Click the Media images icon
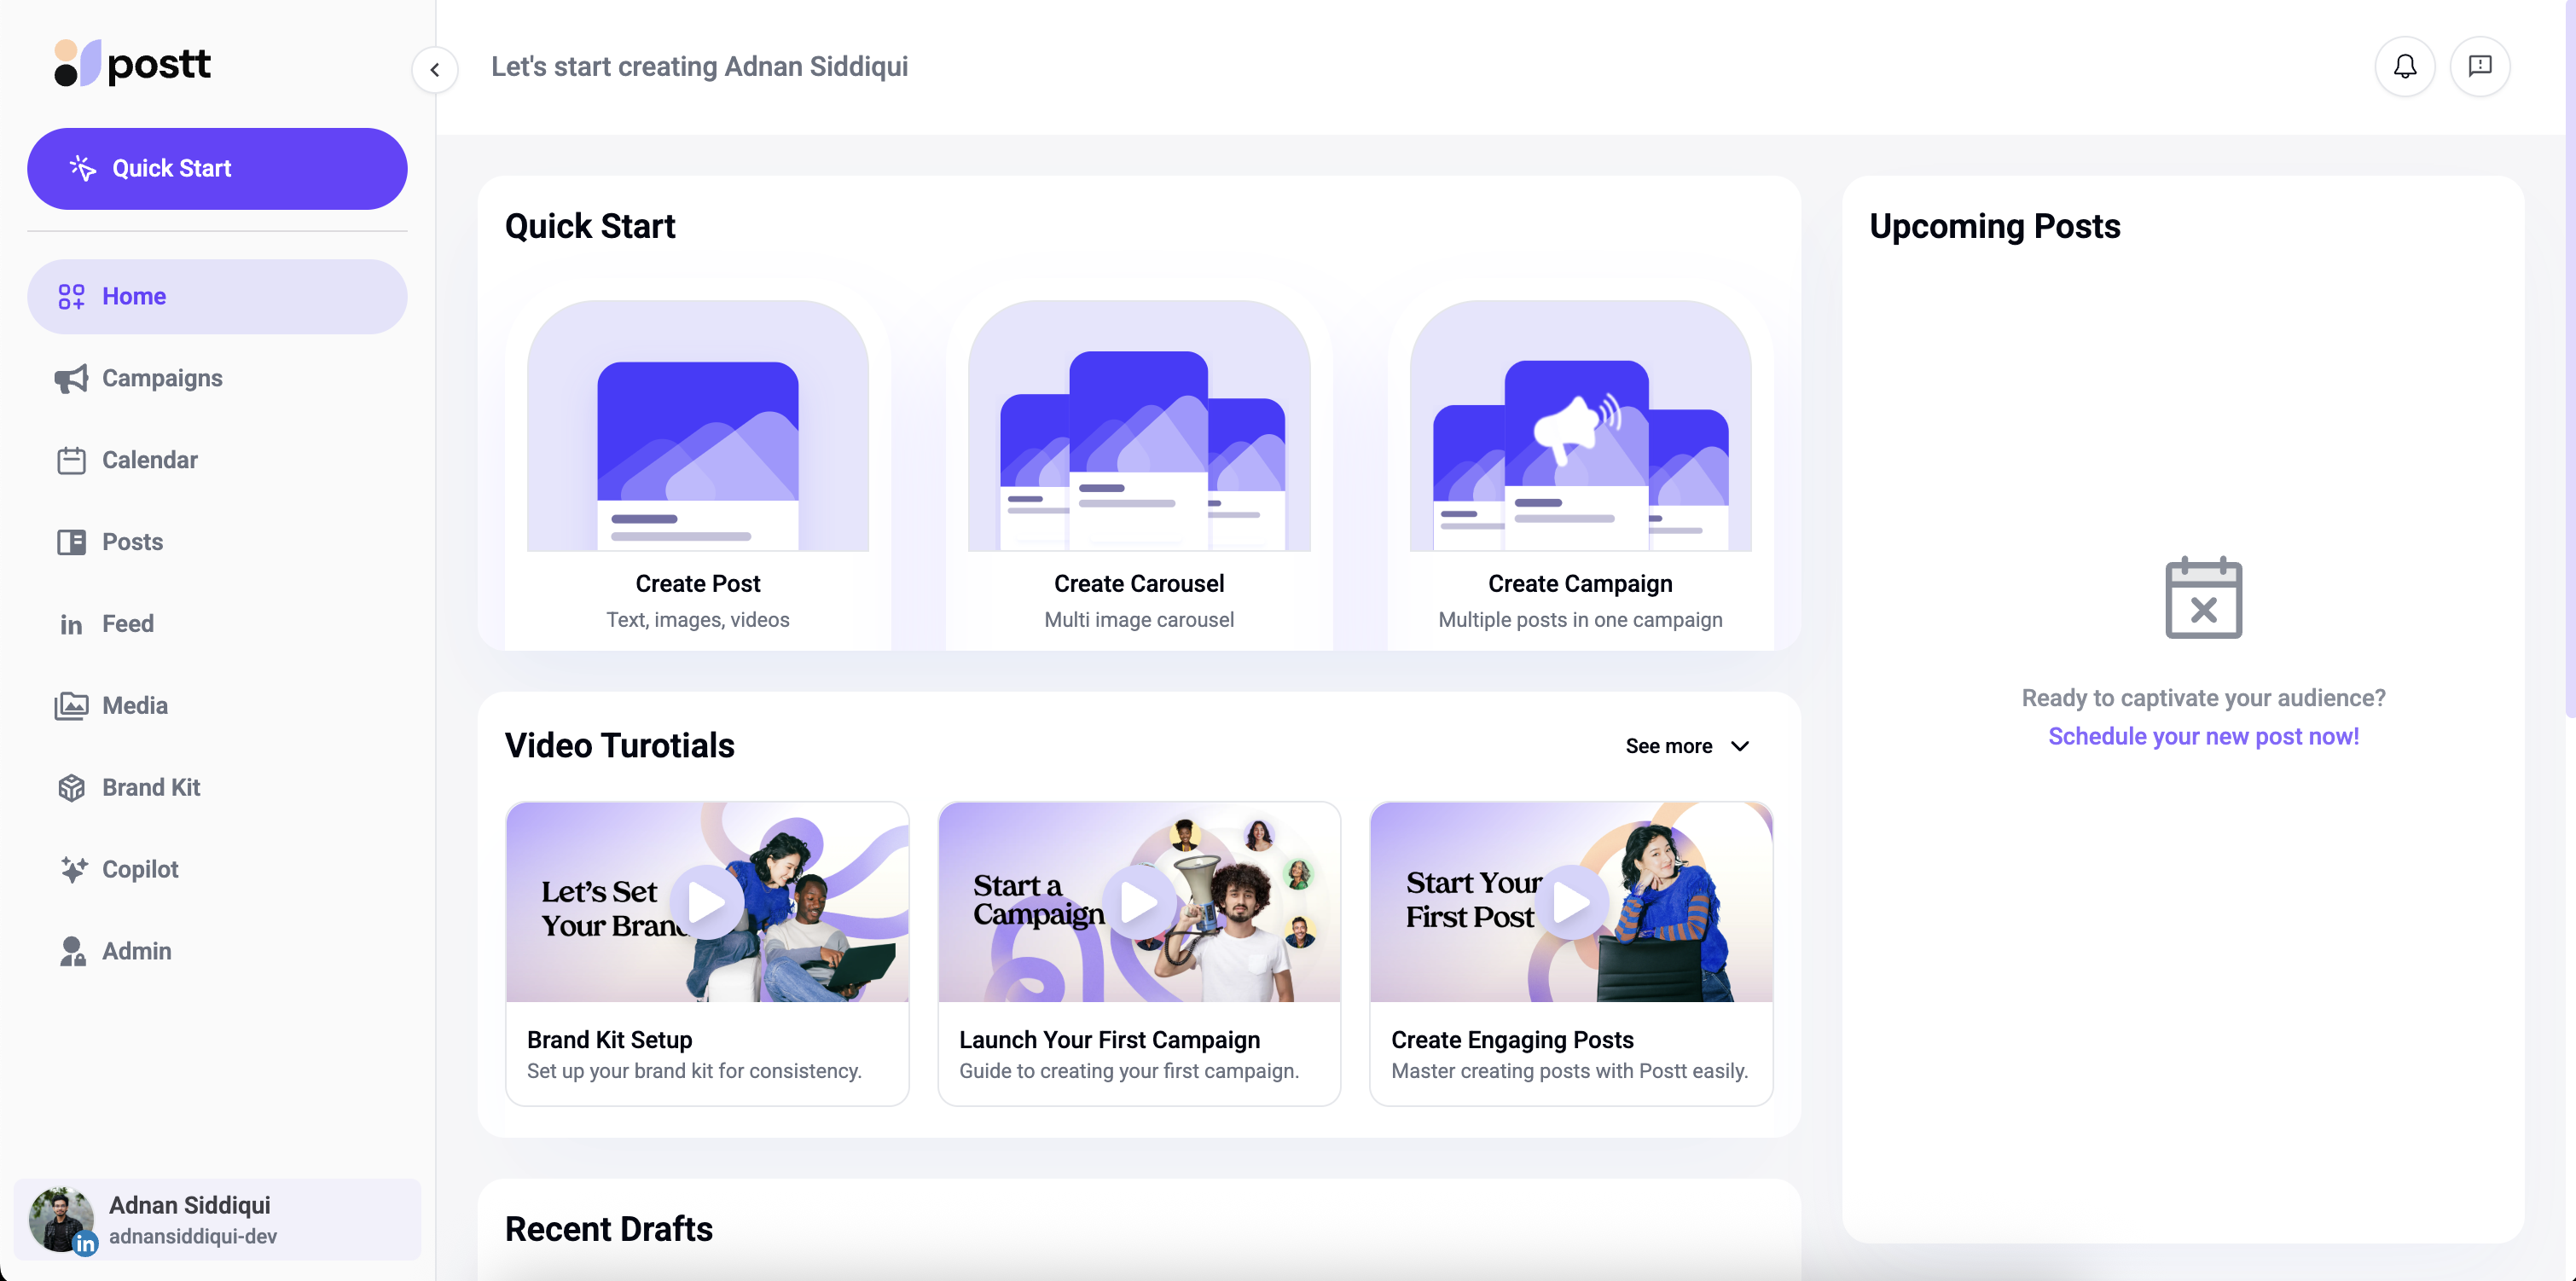Image resolution: width=2576 pixels, height=1281 pixels. pos(71,706)
